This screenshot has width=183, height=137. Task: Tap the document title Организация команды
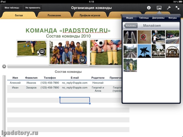click(x=91, y=8)
